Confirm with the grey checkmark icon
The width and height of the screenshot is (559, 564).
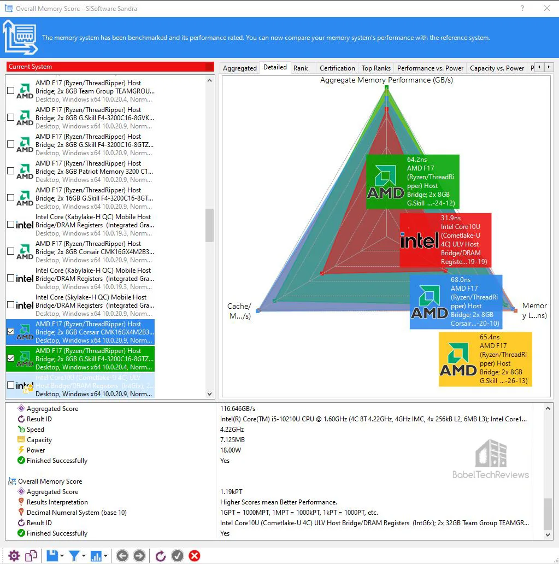[x=178, y=556]
